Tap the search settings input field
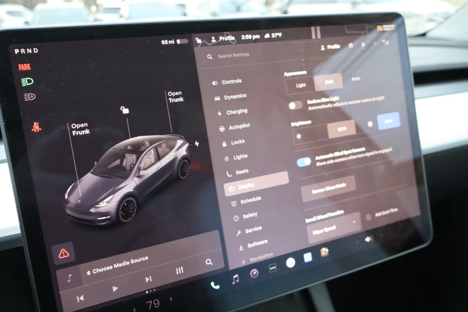 pos(234,56)
